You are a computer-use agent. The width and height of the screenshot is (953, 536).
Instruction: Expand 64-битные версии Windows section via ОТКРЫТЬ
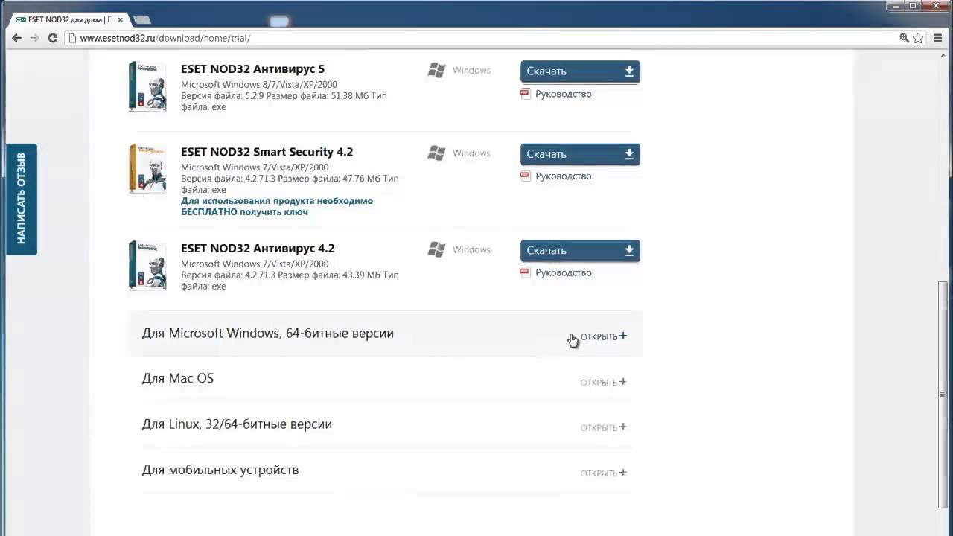coord(604,336)
